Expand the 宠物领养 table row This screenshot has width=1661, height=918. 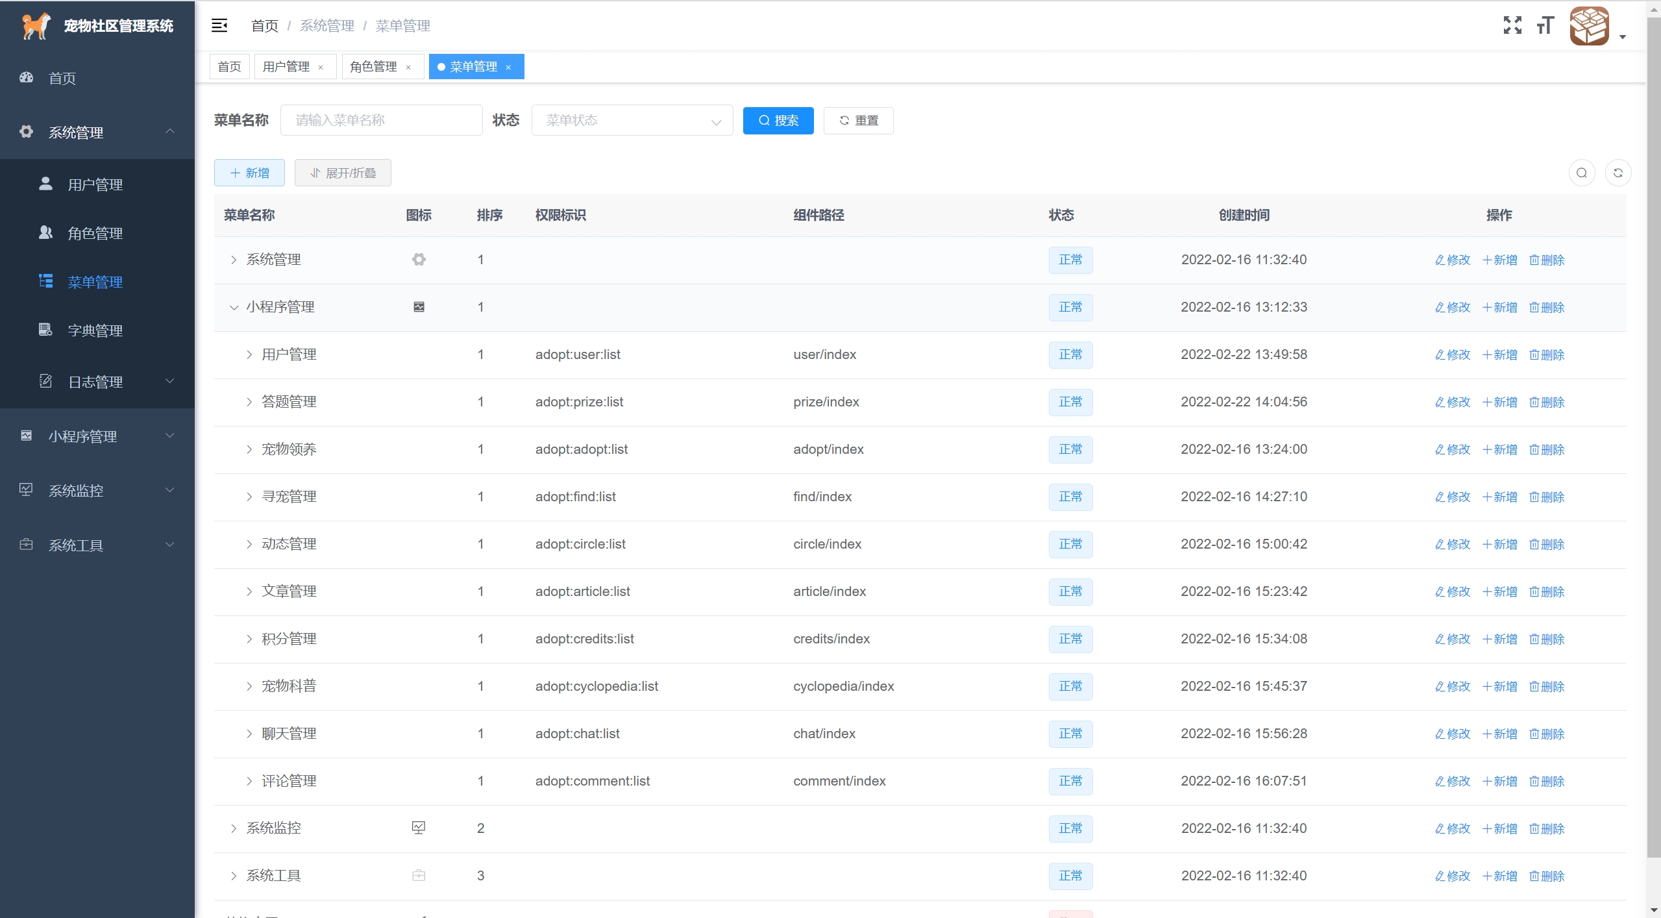pyautogui.click(x=249, y=449)
